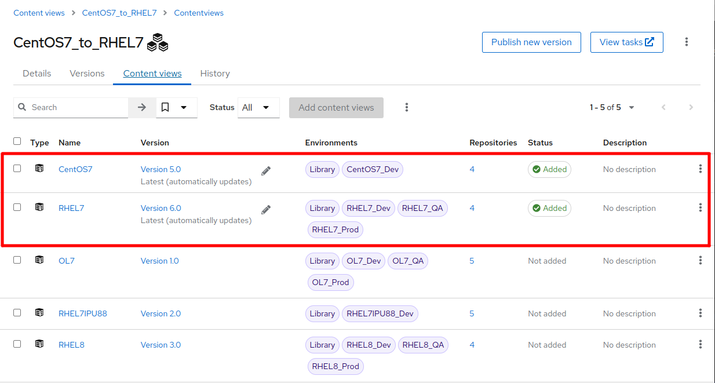Click the RHEL8_Prod environment label
This screenshot has width=715, height=383.
pyautogui.click(x=335, y=366)
